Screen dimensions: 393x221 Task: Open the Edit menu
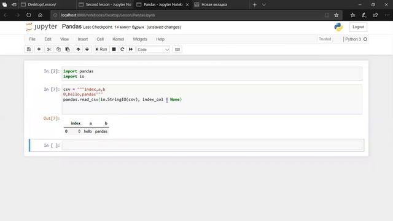(x=48, y=39)
